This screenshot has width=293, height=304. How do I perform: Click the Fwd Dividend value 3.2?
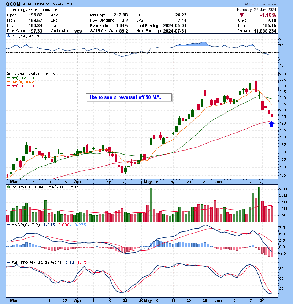point(125,20)
